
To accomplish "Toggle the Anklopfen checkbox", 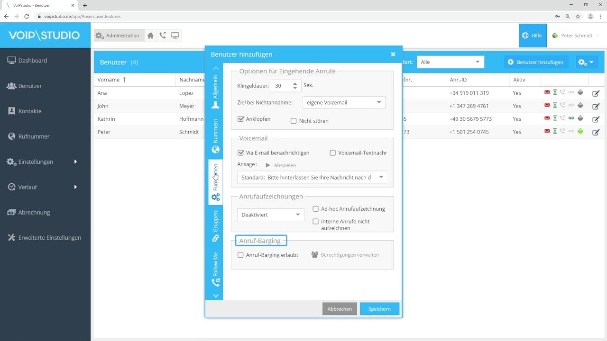I will (240, 119).
